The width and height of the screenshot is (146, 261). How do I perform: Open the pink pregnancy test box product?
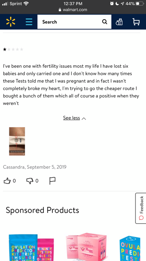[86, 247]
